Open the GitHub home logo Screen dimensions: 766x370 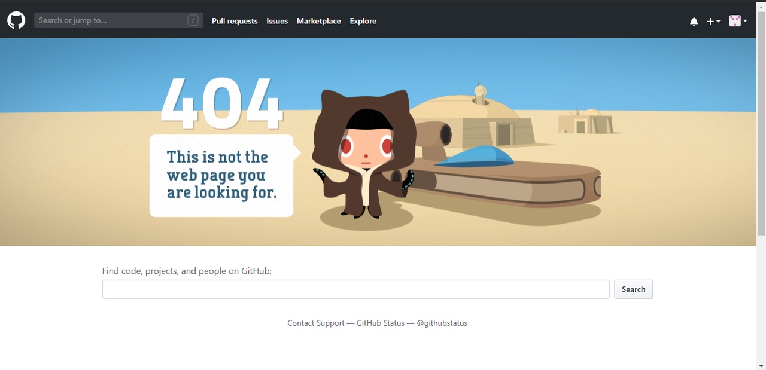(16, 21)
